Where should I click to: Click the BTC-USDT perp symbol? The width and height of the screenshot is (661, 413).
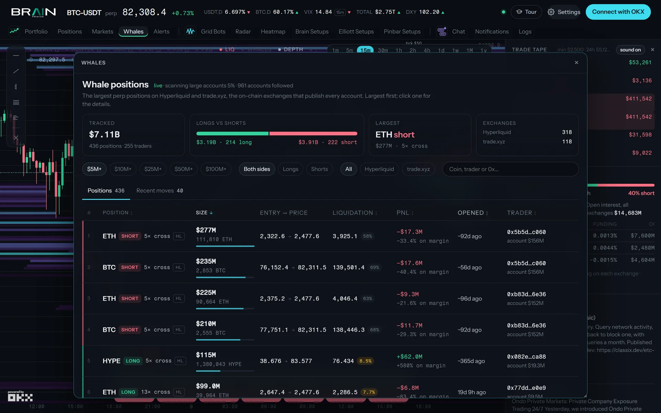pos(92,13)
